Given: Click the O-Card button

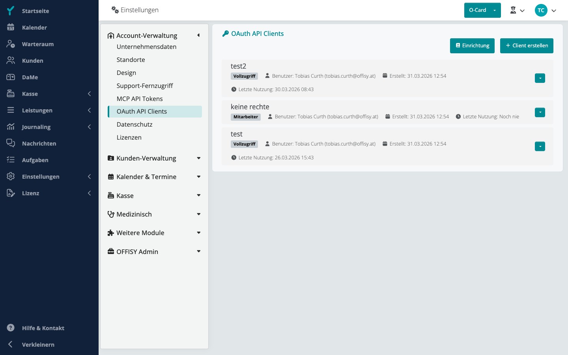Looking at the screenshot, I should (x=478, y=10).
